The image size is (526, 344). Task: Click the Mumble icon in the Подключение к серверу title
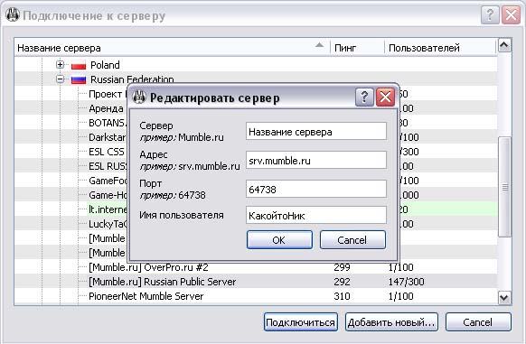pos(13,15)
